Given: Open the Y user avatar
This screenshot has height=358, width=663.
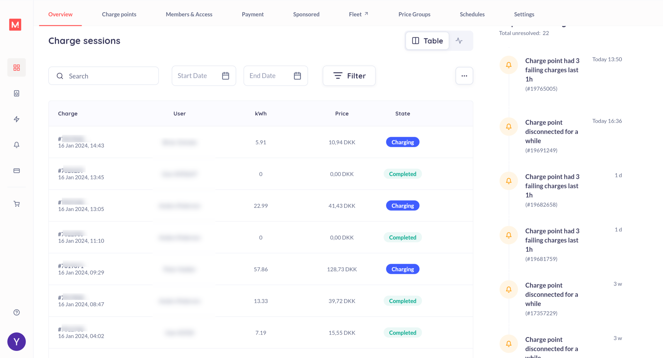Looking at the screenshot, I should 17,342.
